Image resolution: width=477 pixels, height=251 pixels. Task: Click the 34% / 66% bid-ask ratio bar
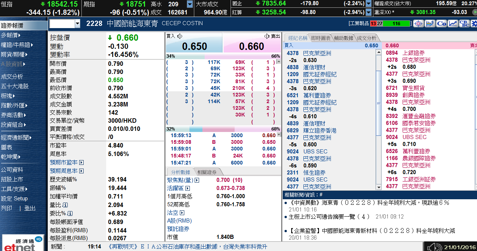pyautogui.click(x=223, y=56)
